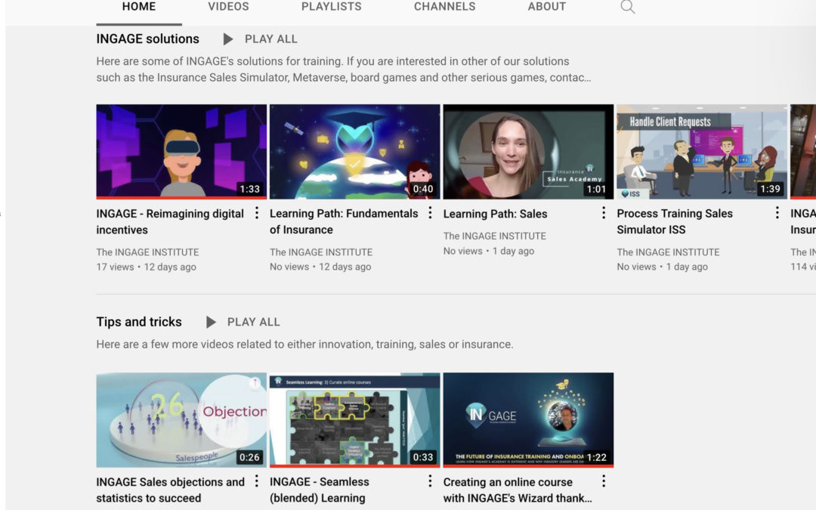Open the CHANNELS tab
This screenshot has width=816, height=510.
(444, 7)
